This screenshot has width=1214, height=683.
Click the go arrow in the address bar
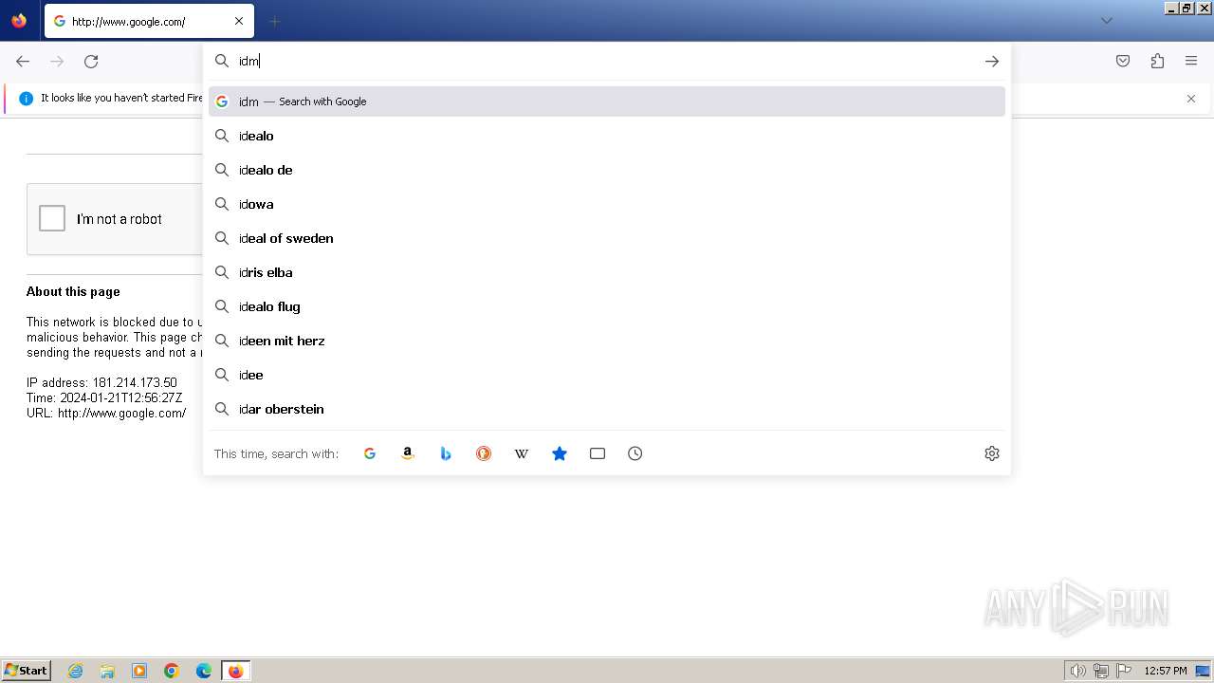click(992, 61)
